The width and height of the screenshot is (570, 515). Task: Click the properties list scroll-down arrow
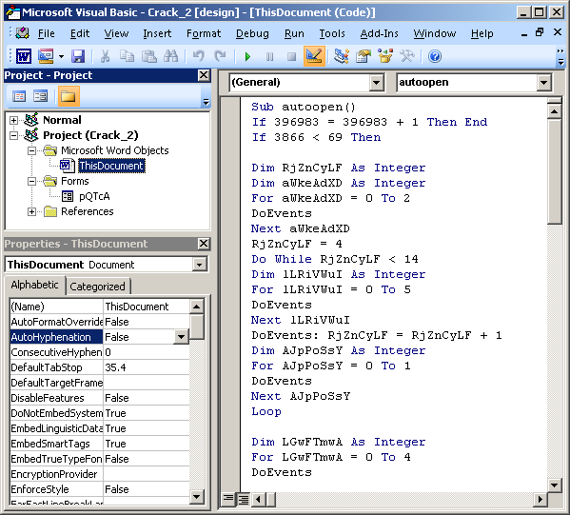pos(196,497)
